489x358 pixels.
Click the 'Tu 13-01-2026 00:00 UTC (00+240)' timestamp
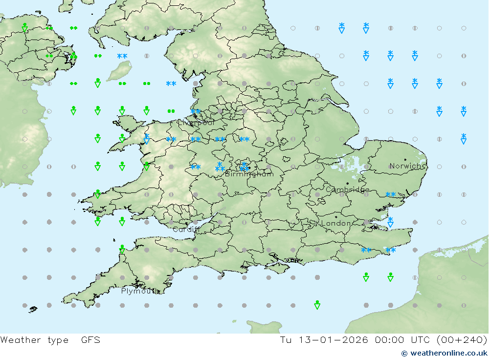point(383,339)
